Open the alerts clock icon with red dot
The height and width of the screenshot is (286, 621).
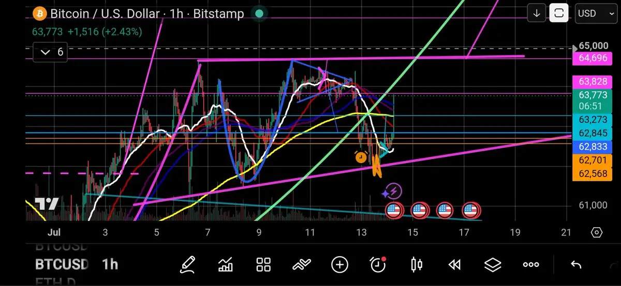378,265
